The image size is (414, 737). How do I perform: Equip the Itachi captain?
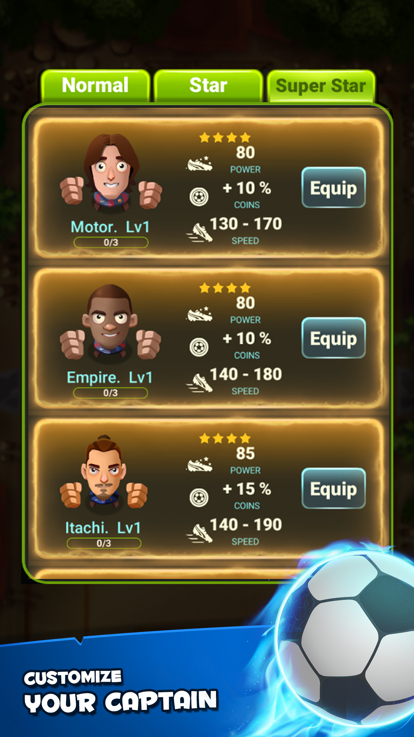pos(333,489)
